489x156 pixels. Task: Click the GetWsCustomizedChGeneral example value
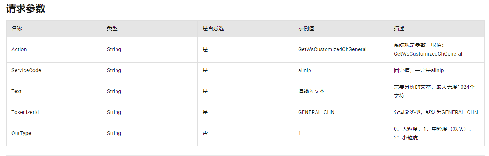333,49
